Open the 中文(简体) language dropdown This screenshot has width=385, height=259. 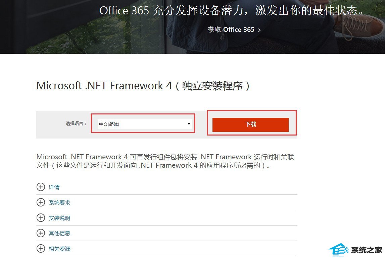144,124
